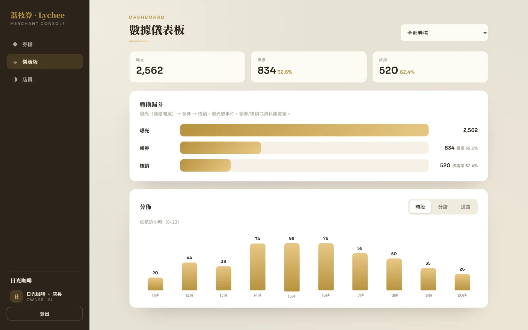Click the 荔枝券 · Lychee logo
Image resolution: width=528 pixels, height=330 pixels.
point(38,16)
